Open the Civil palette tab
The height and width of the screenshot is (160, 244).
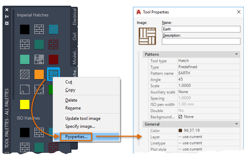(74, 37)
